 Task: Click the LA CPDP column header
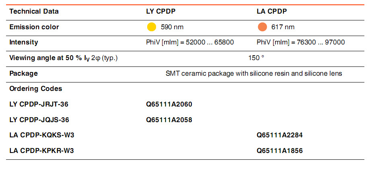click(x=271, y=11)
